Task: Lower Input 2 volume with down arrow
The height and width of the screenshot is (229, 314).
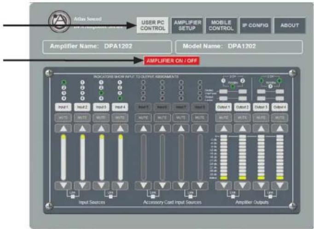Action: pos(82,186)
